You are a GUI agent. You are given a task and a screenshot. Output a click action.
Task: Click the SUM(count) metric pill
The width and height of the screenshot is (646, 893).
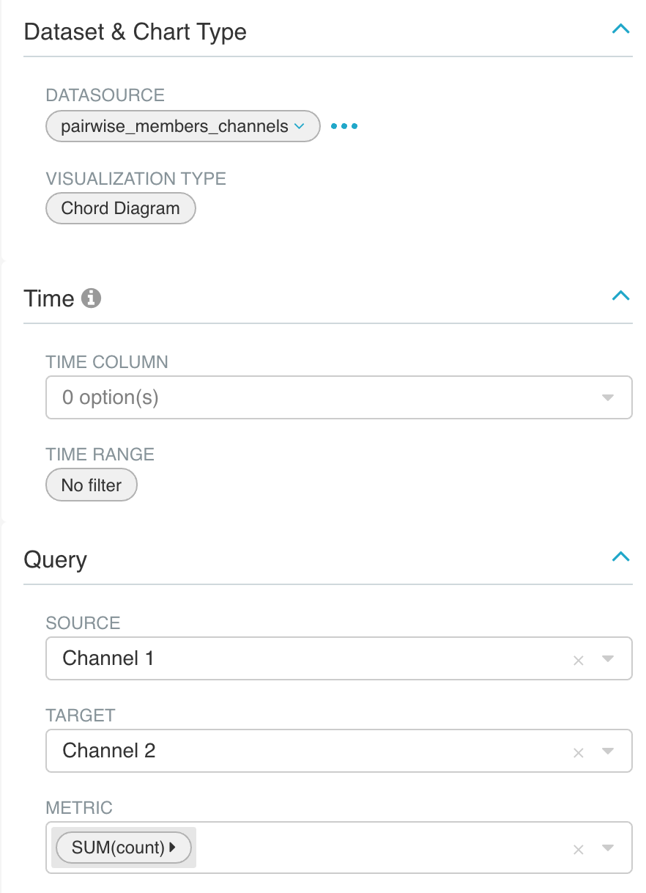pos(119,848)
